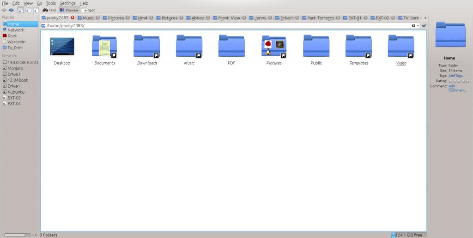Viewport: 473px width, 238px height.
Task: Click the Add Tags link
Action: (x=456, y=76)
